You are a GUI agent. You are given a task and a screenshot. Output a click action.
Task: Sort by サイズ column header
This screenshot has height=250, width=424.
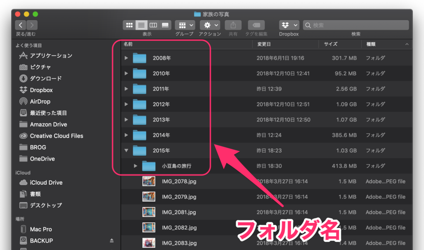(330, 44)
